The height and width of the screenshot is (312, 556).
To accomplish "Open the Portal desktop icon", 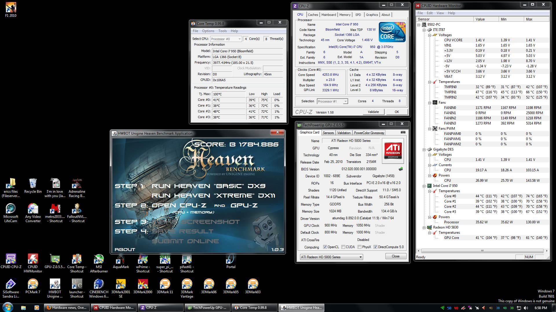I will tap(231, 261).
